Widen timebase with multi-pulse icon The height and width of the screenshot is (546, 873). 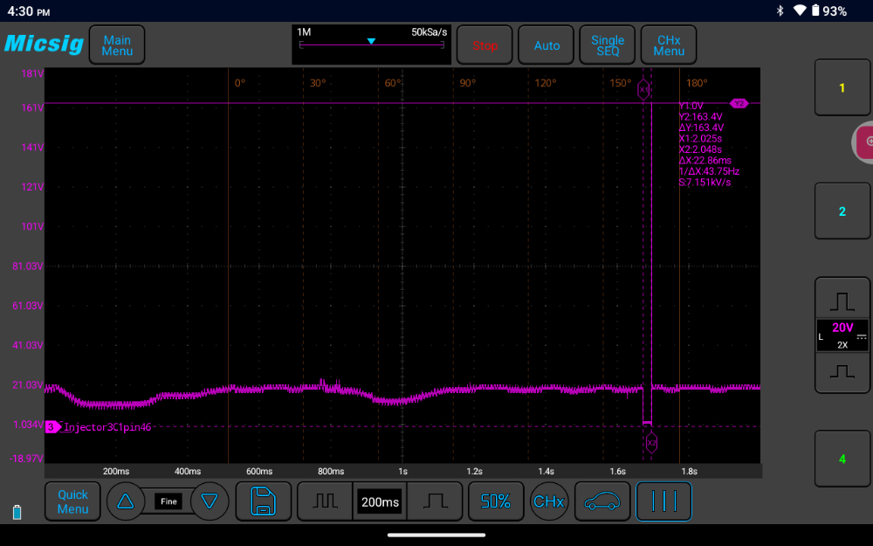point(325,501)
